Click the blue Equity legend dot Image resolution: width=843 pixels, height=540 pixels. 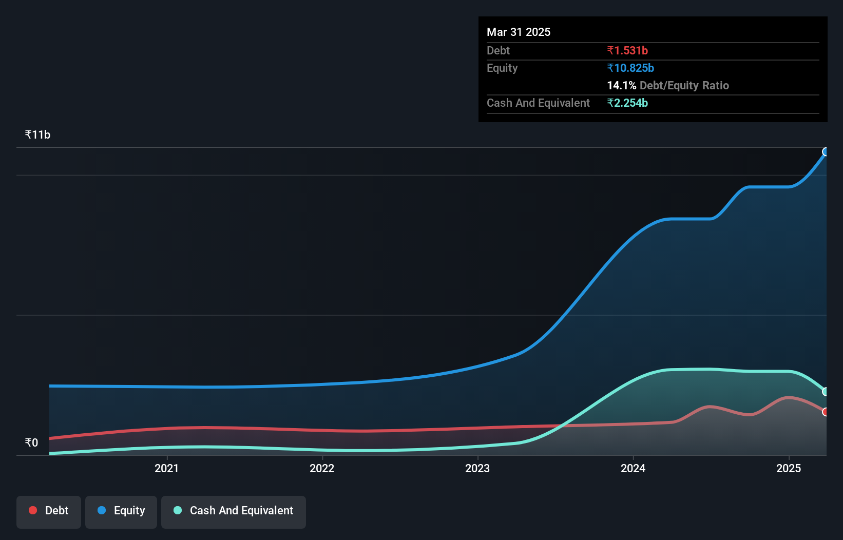point(103,510)
